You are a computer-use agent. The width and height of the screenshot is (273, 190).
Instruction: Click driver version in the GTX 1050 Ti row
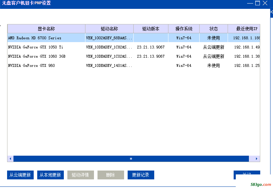click(151, 47)
